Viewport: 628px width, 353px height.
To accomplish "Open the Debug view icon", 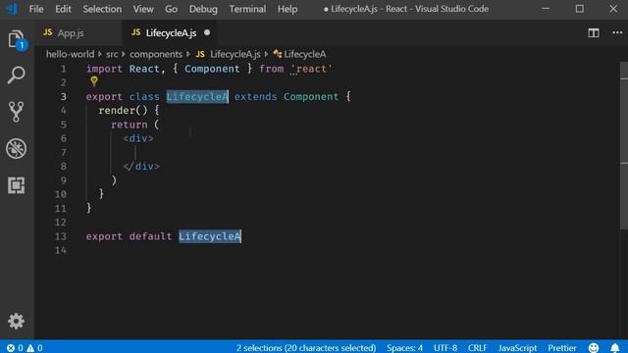I will (16, 148).
